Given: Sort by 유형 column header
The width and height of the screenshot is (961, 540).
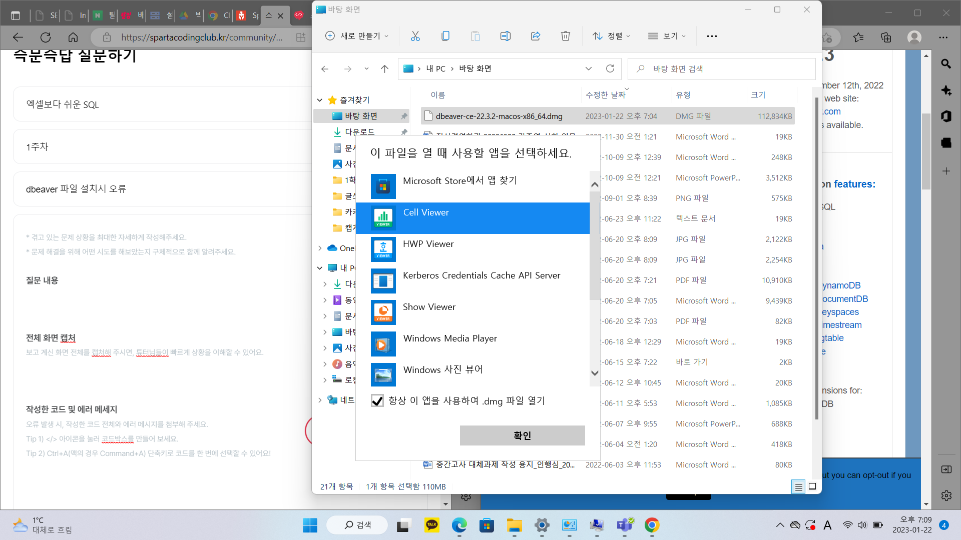Looking at the screenshot, I should (683, 95).
